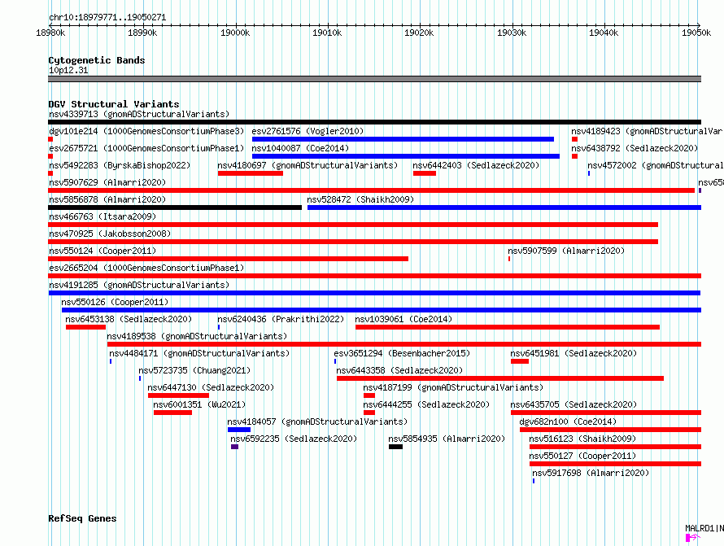Click the nsv4184057 gnomAD variant label
The width and height of the screenshot is (724, 546).
point(317,422)
